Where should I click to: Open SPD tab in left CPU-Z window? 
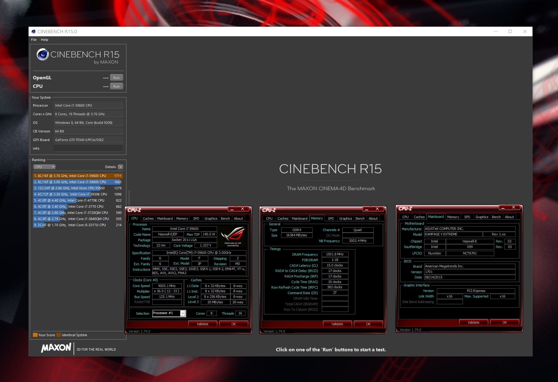196,219
